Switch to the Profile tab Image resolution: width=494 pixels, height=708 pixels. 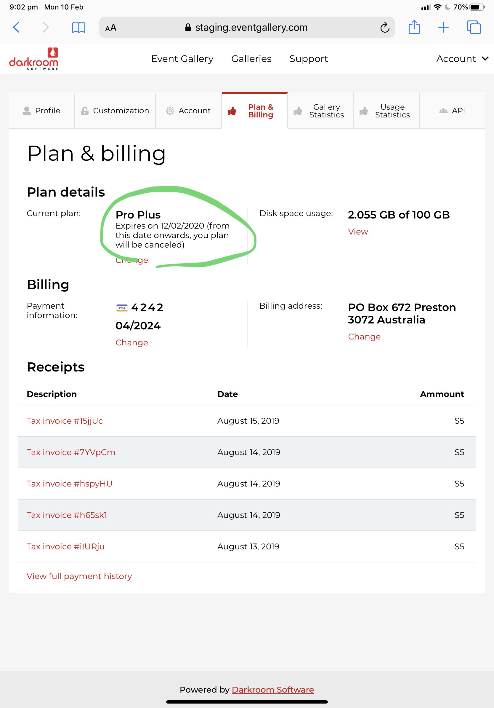[x=41, y=110]
